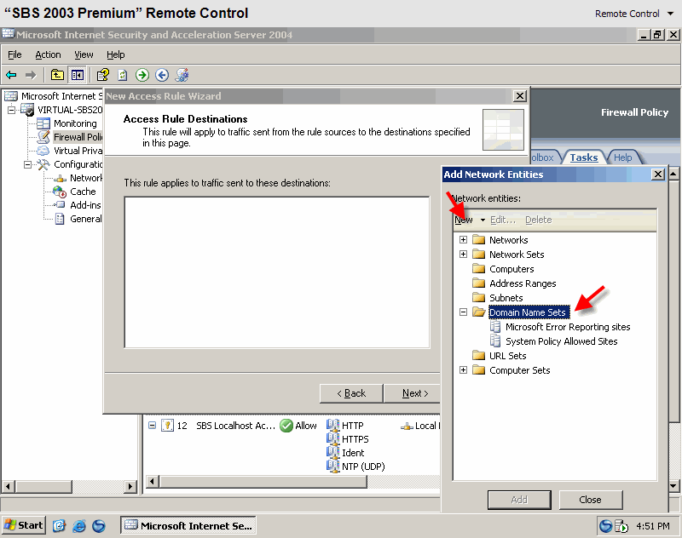Select the Virtual Private Networks tree node
This screenshot has width=682, height=538.
(x=78, y=151)
